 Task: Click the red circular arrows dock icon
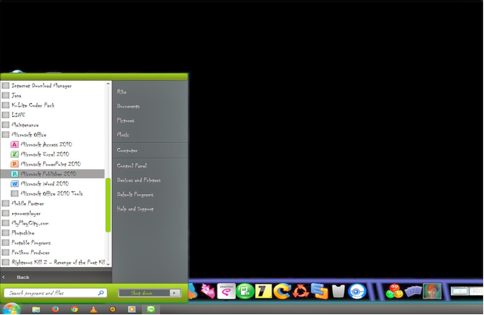(301, 291)
